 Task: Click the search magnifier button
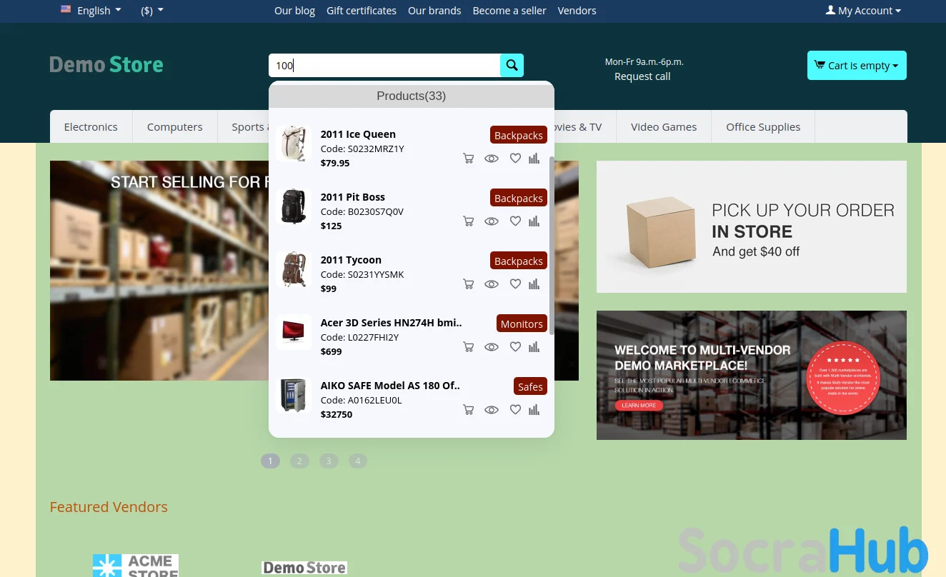pos(512,66)
